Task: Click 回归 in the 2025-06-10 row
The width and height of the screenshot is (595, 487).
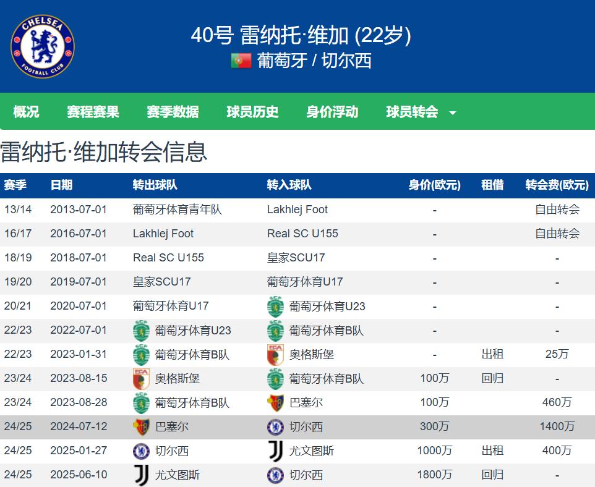Action: coord(492,475)
